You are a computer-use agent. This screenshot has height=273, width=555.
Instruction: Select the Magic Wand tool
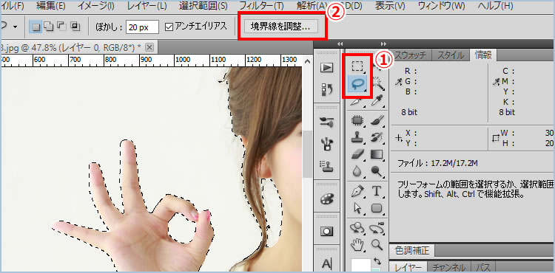coord(379,83)
